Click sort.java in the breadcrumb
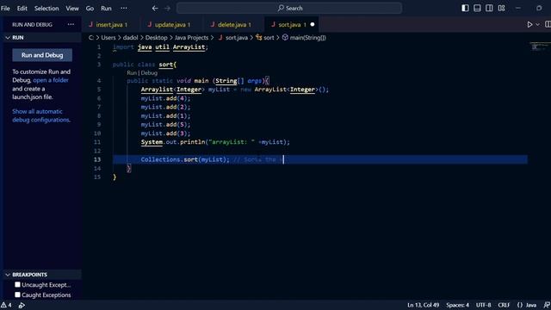This screenshot has height=310, width=551. (x=237, y=37)
